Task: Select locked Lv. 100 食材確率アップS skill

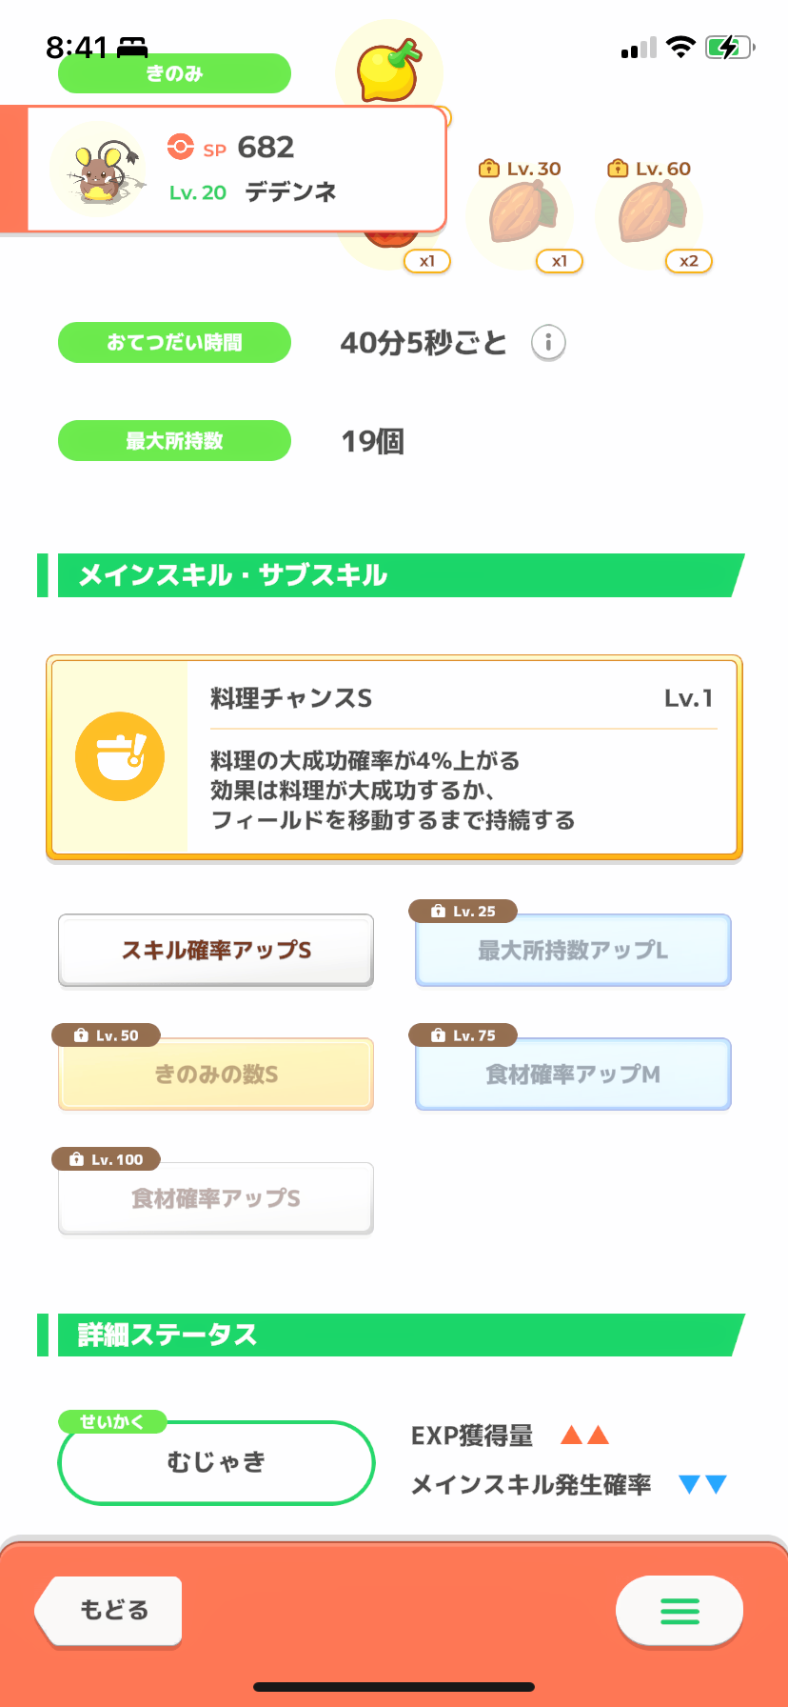Action: click(216, 1197)
